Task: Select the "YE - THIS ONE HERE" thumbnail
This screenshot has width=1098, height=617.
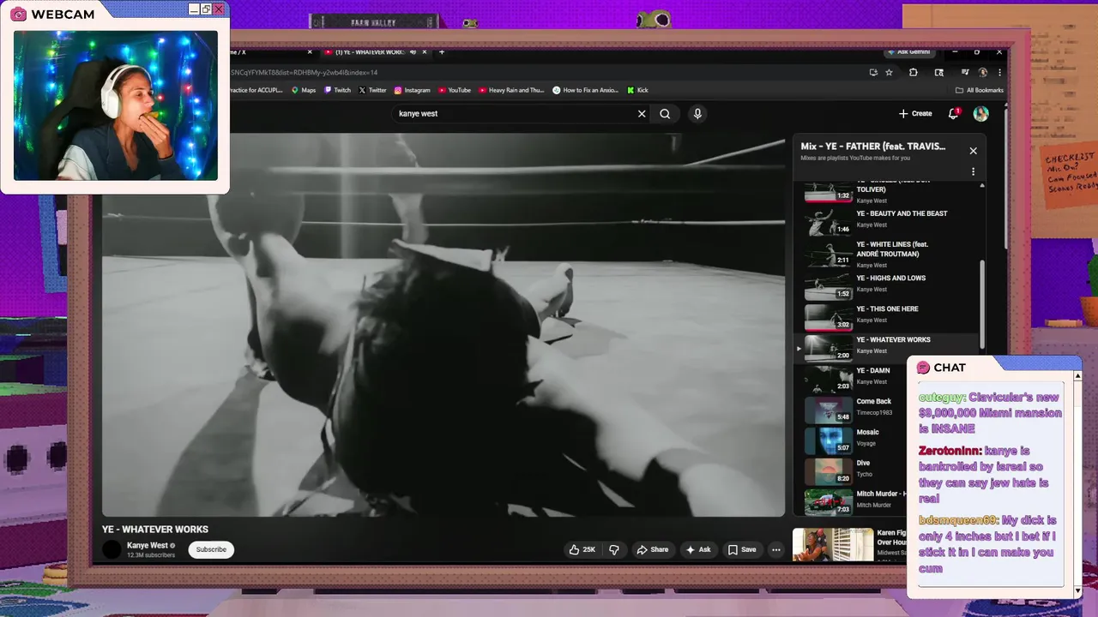Action: point(829,317)
